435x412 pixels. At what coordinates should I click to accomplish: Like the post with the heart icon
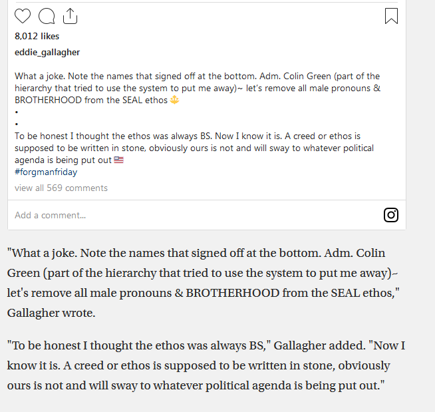coord(23,17)
